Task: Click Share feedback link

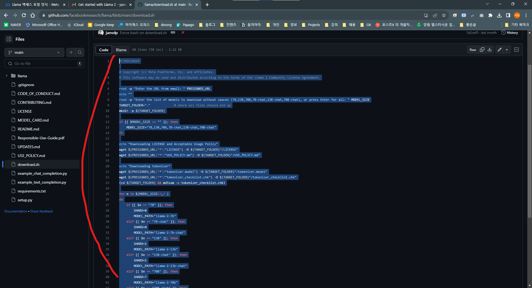Action: (42, 211)
